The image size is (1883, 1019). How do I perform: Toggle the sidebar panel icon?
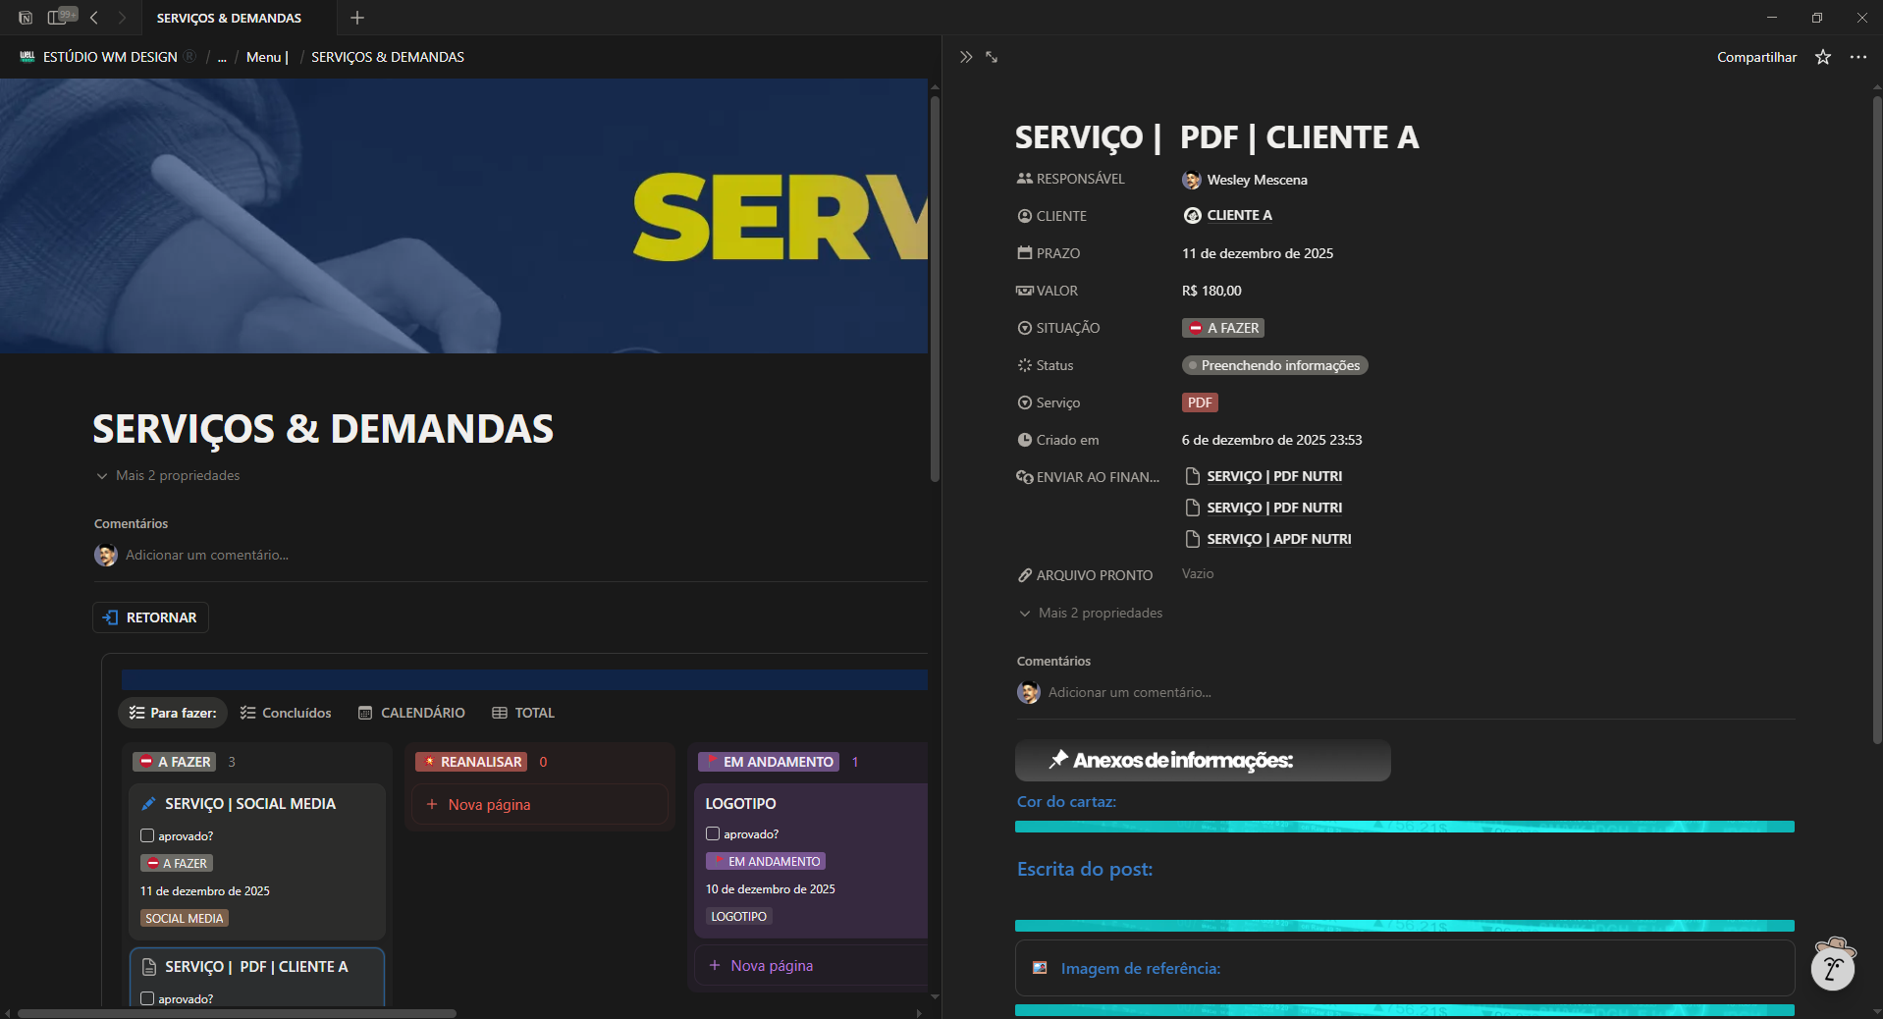tap(57, 18)
